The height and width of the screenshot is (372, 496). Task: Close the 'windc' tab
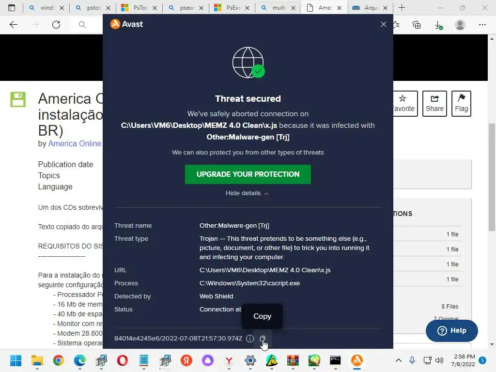pyautogui.click(x=62, y=8)
